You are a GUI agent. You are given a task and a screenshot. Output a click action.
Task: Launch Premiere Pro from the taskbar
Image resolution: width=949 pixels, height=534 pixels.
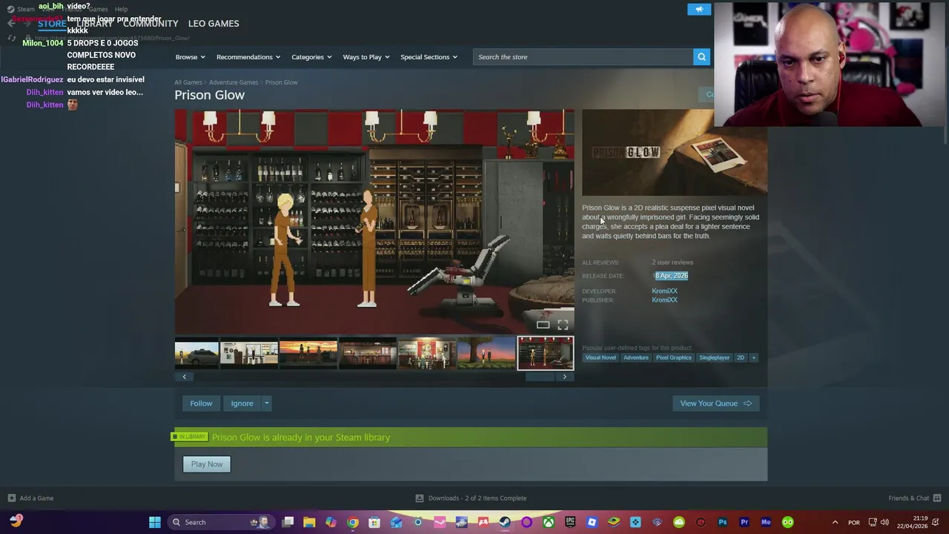744,522
